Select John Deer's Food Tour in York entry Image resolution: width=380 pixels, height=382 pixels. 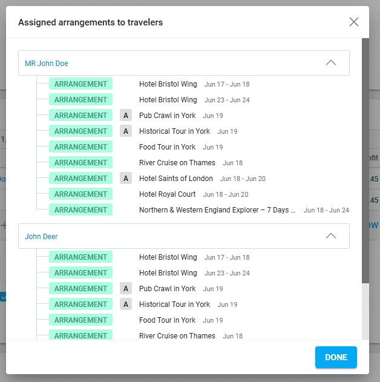coord(168,320)
